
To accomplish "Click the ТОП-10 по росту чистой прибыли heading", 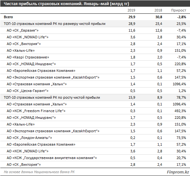I will [x=52, y=97].
